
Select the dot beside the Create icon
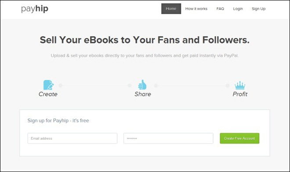click(60, 86)
